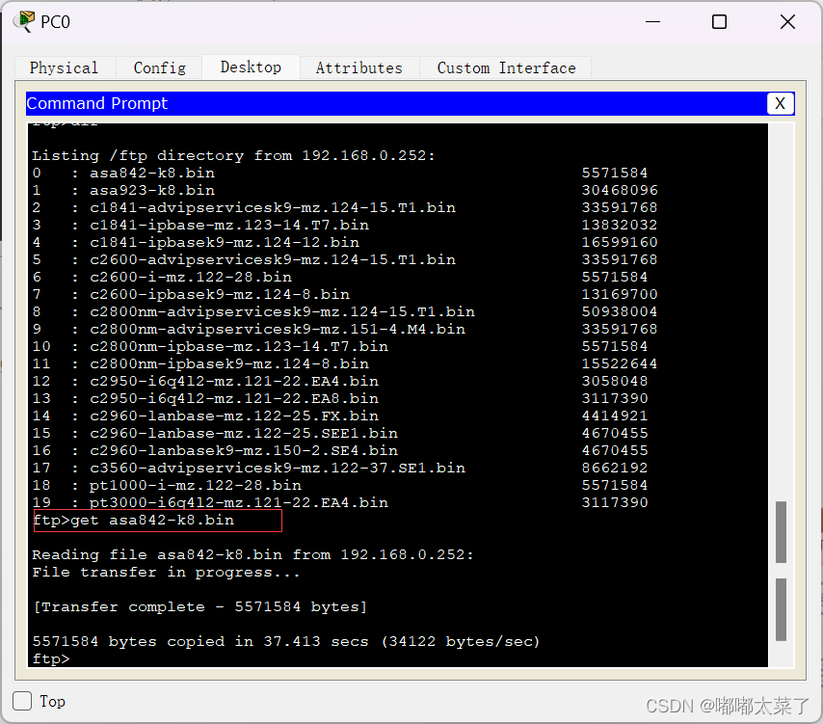823x724 pixels.
Task: Switch to Custom Interface tab
Action: (x=506, y=67)
